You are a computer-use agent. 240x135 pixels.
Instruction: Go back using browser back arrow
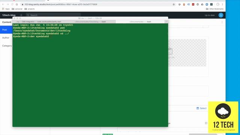point(3,4)
